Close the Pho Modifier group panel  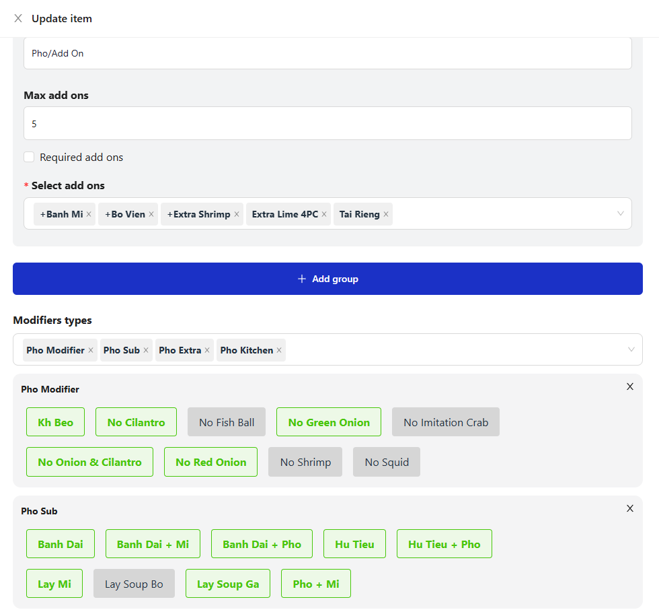[x=629, y=386]
